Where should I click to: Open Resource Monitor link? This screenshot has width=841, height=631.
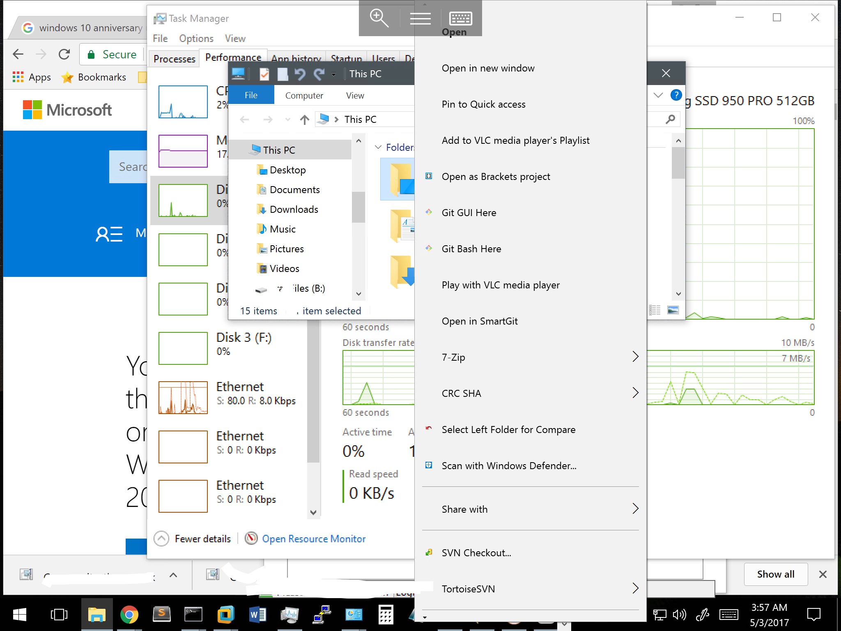point(313,539)
